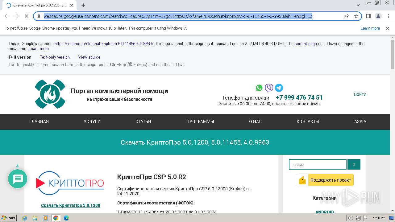Click Скачать КриптоПро 5.0.1200 link

(x=70, y=205)
